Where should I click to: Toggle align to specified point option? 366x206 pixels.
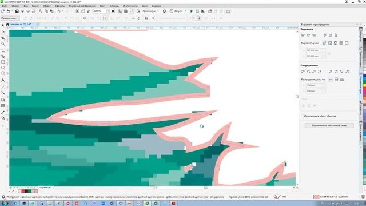coord(347,43)
